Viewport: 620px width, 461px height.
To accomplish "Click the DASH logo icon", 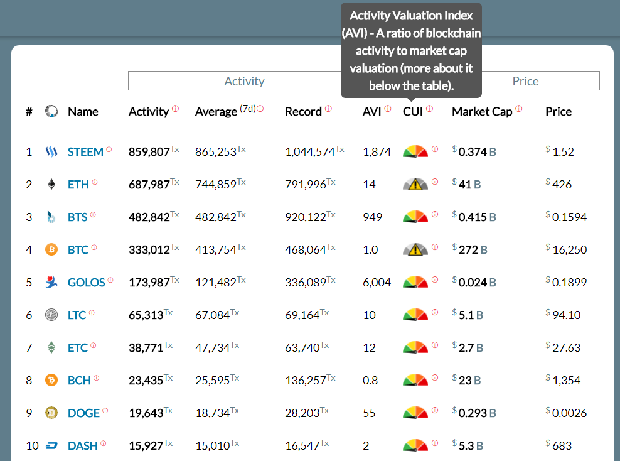I will (51, 445).
